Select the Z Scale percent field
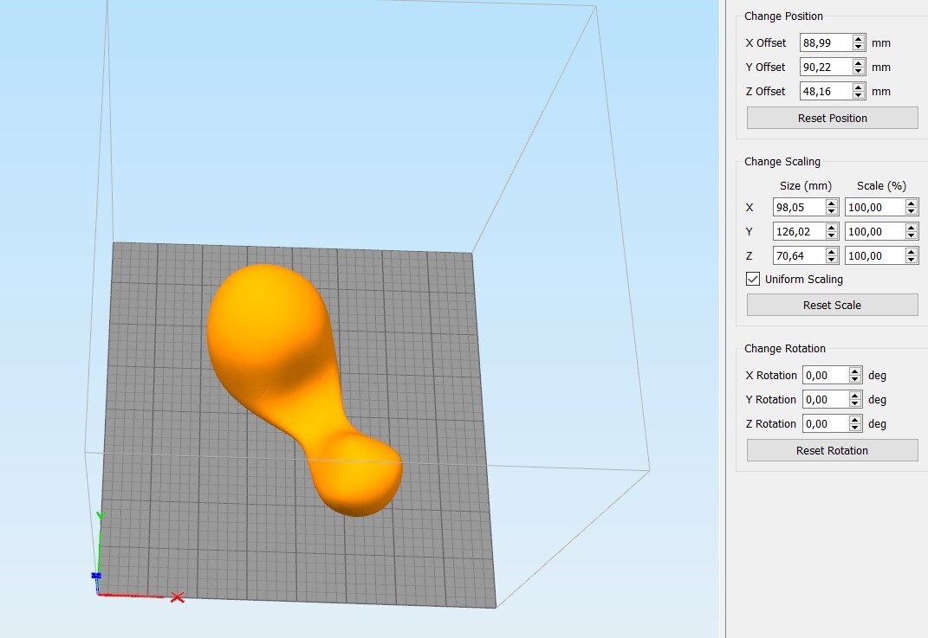This screenshot has height=638, width=928. [875, 255]
